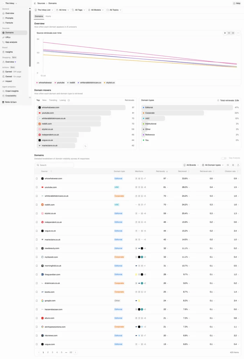
Task: Bookmark the google.com row
Action: 37,300
